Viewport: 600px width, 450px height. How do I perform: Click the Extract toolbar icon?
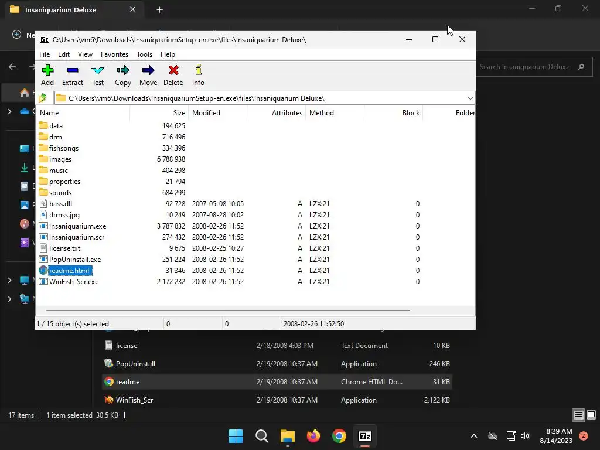[72, 75]
